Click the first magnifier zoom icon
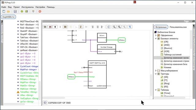 coord(114,27)
